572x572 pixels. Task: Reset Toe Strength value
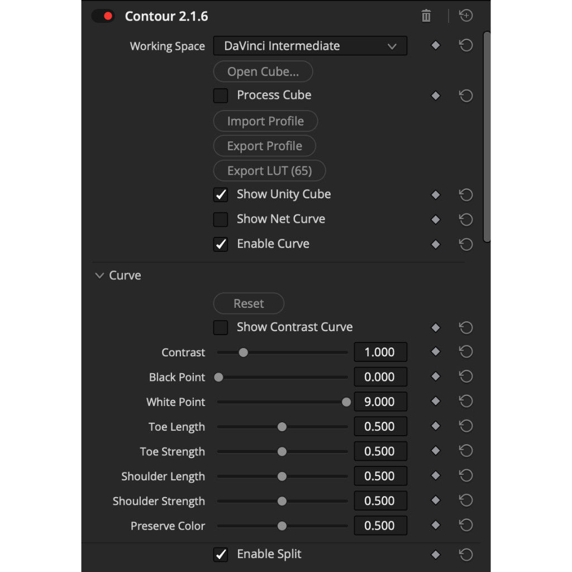466,451
